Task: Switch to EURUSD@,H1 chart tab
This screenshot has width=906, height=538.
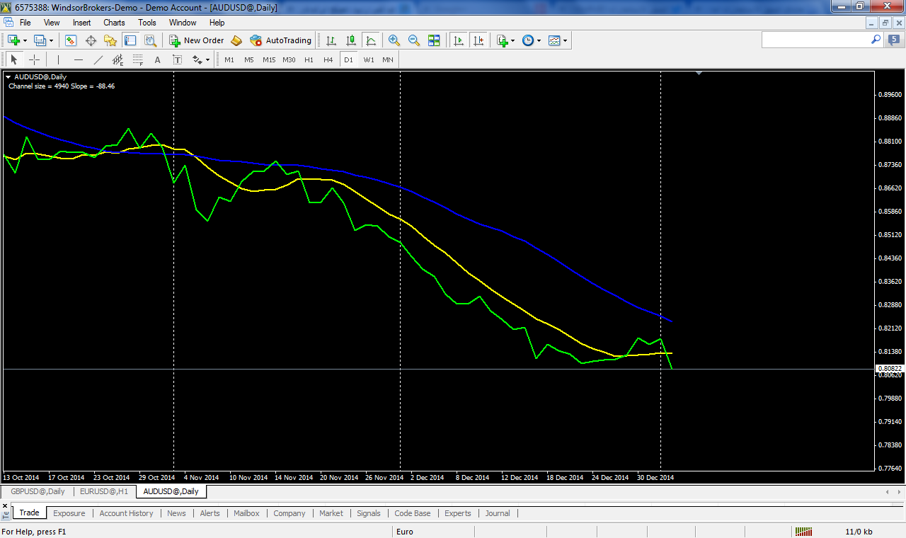Action: (x=104, y=491)
